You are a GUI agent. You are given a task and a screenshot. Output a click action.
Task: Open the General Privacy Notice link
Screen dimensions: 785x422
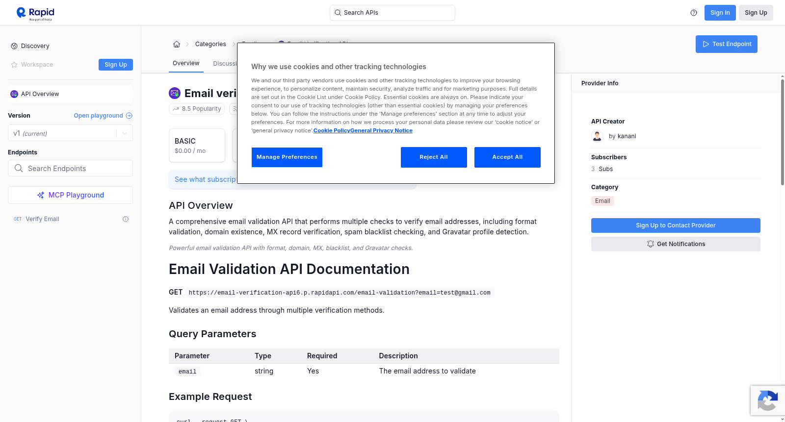(381, 130)
